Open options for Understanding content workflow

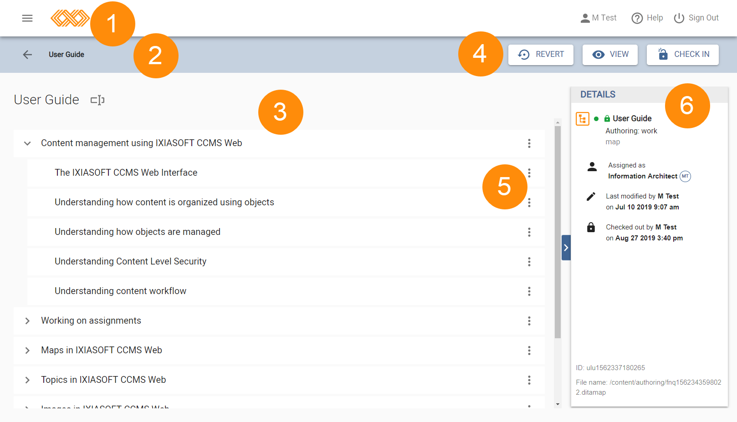tap(529, 291)
